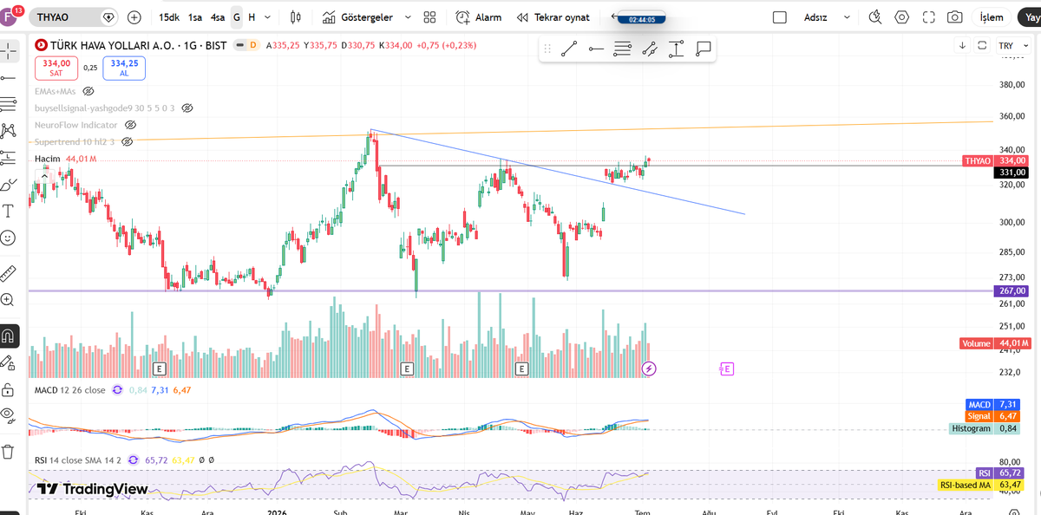Pick trend channel tool in floating toolbar
1041x515 pixels.
(649, 49)
